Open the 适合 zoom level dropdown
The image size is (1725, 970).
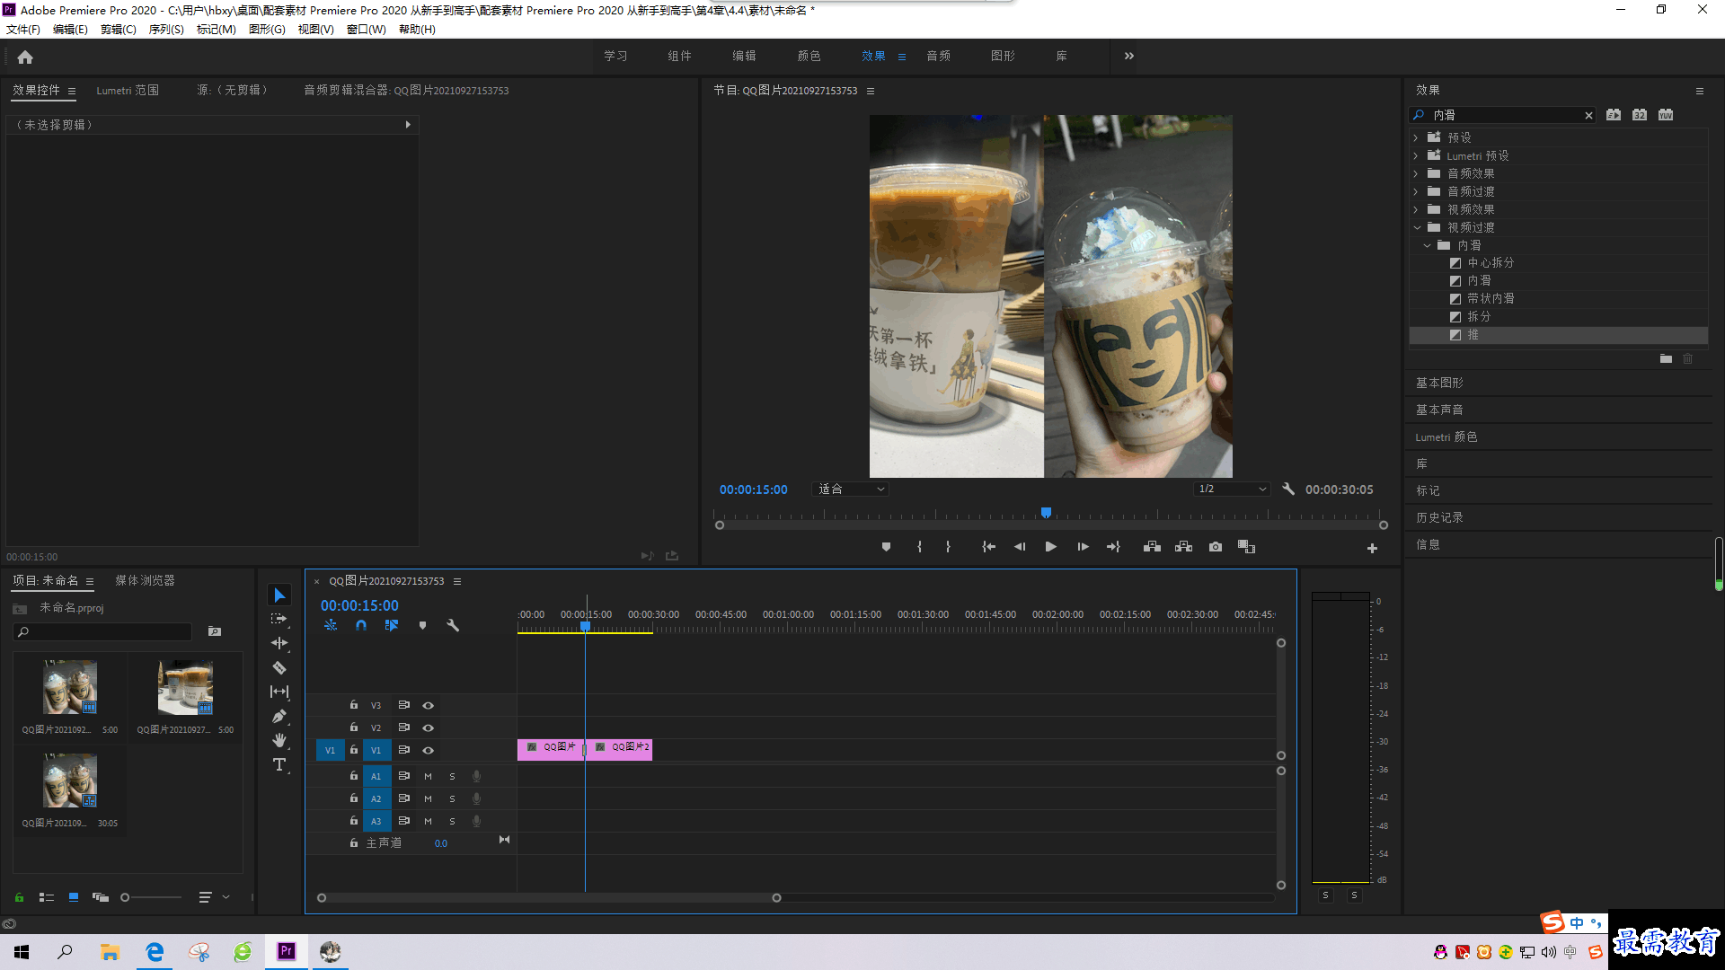click(850, 489)
